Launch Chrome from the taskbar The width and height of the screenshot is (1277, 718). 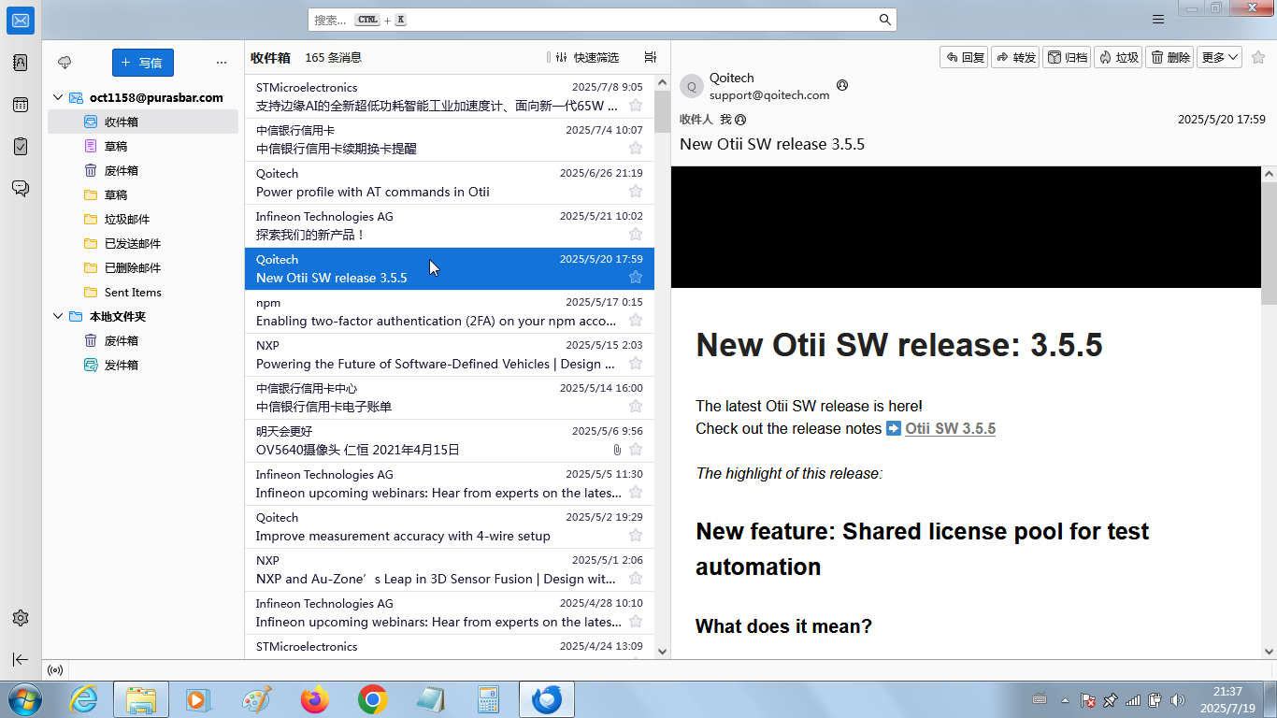[x=373, y=699]
